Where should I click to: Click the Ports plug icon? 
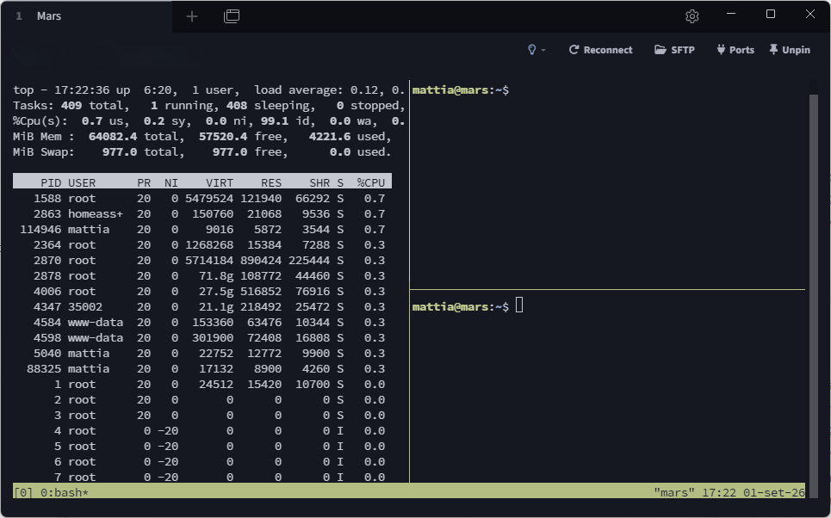coord(721,50)
